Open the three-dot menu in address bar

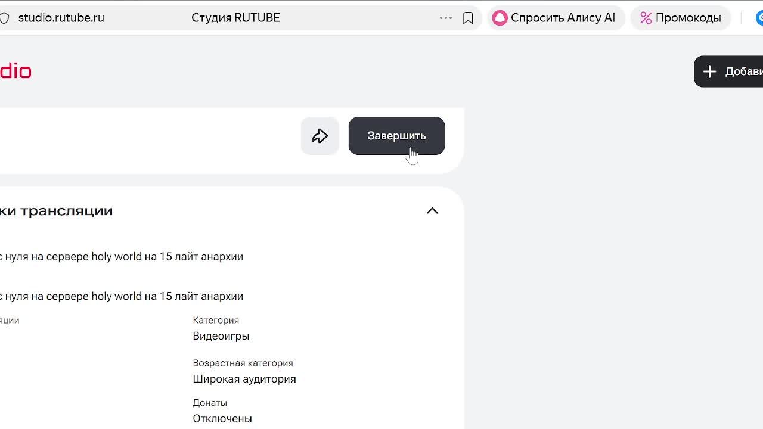tap(446, 18)
